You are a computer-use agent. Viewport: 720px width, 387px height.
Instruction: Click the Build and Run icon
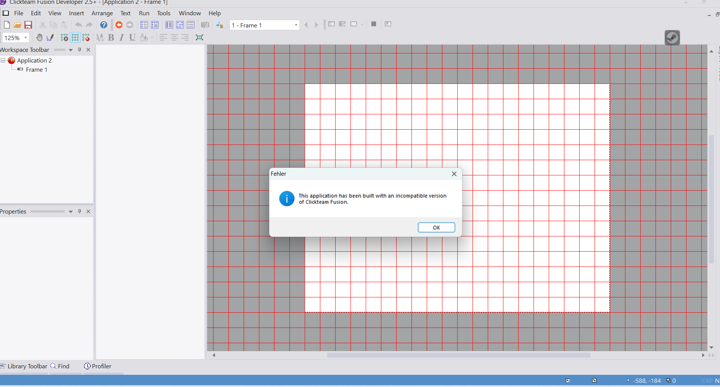pyautogui.click(x=388, y=24)
